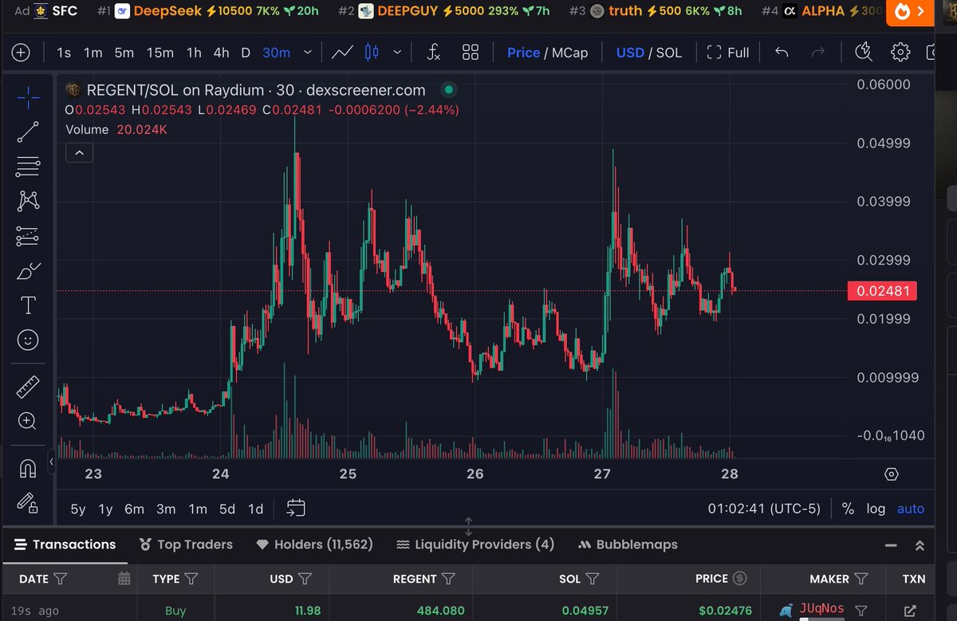
Task: Switch chart to MCap mode
Action: (x=569, y=53)
